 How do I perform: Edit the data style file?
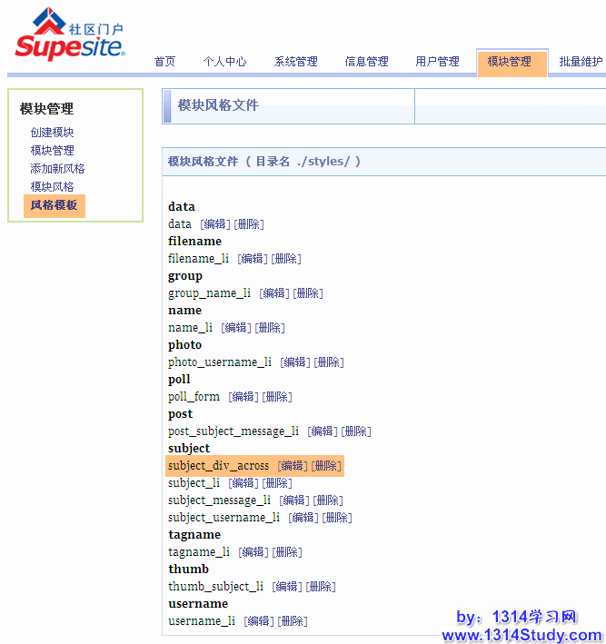coord(215,224)
